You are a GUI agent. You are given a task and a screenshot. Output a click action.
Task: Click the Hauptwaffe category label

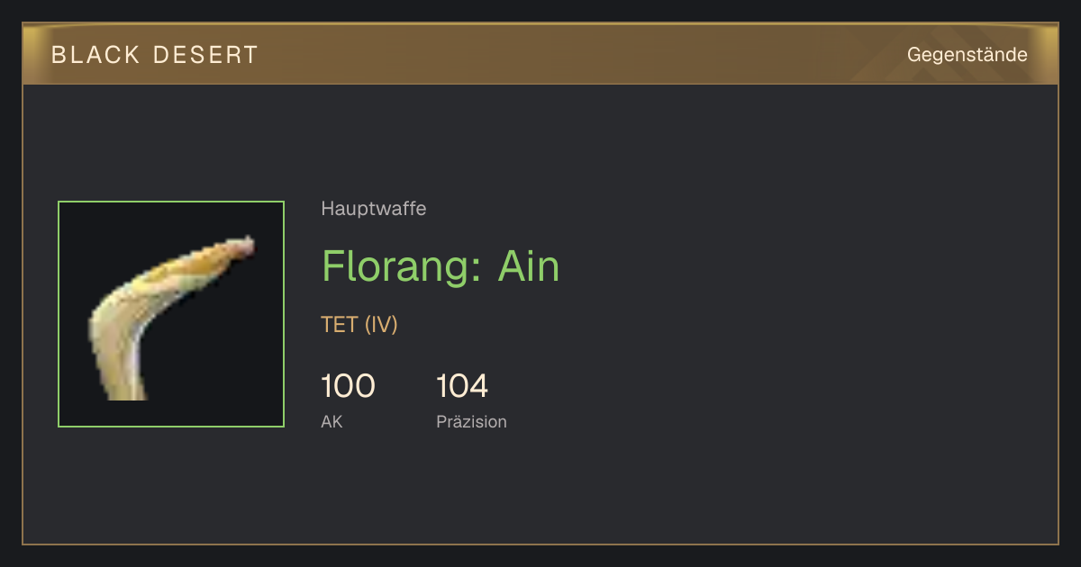(x=374, y=209)
